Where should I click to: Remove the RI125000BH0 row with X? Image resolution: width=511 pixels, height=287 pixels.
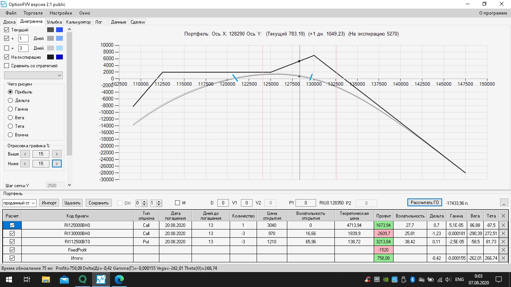503,225
